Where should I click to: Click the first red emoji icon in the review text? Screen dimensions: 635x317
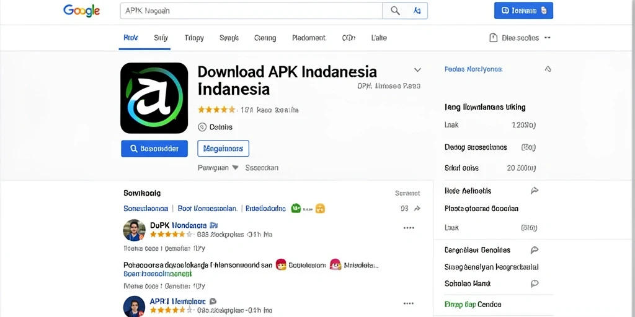[281, 265]
